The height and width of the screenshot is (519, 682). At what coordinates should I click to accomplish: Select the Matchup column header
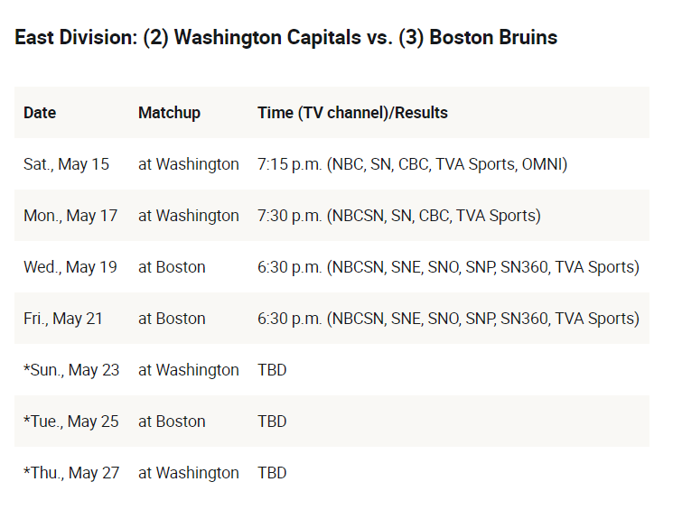(x=169, y=113)
